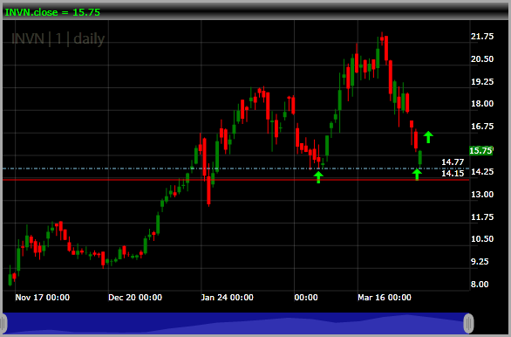Click the 8.00 price axis label
Screen dimensions: 511x337
click(x=480, y=284)
